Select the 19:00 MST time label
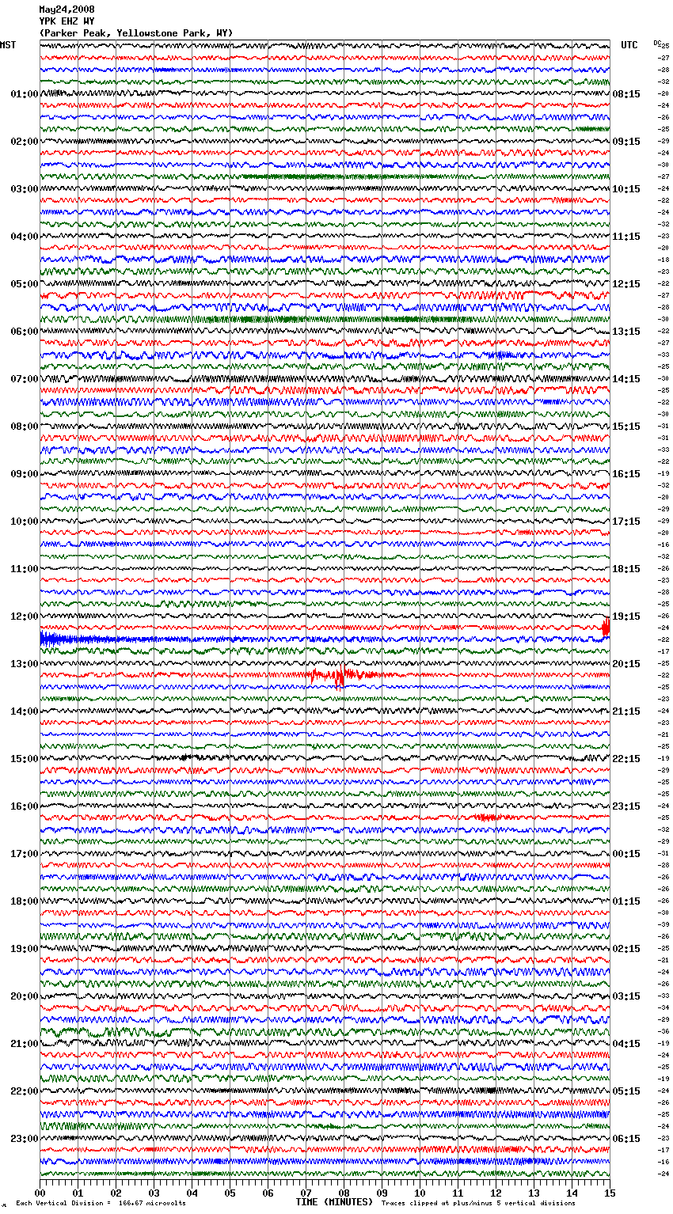The image size is (673, 1214). tap(25, 949)
